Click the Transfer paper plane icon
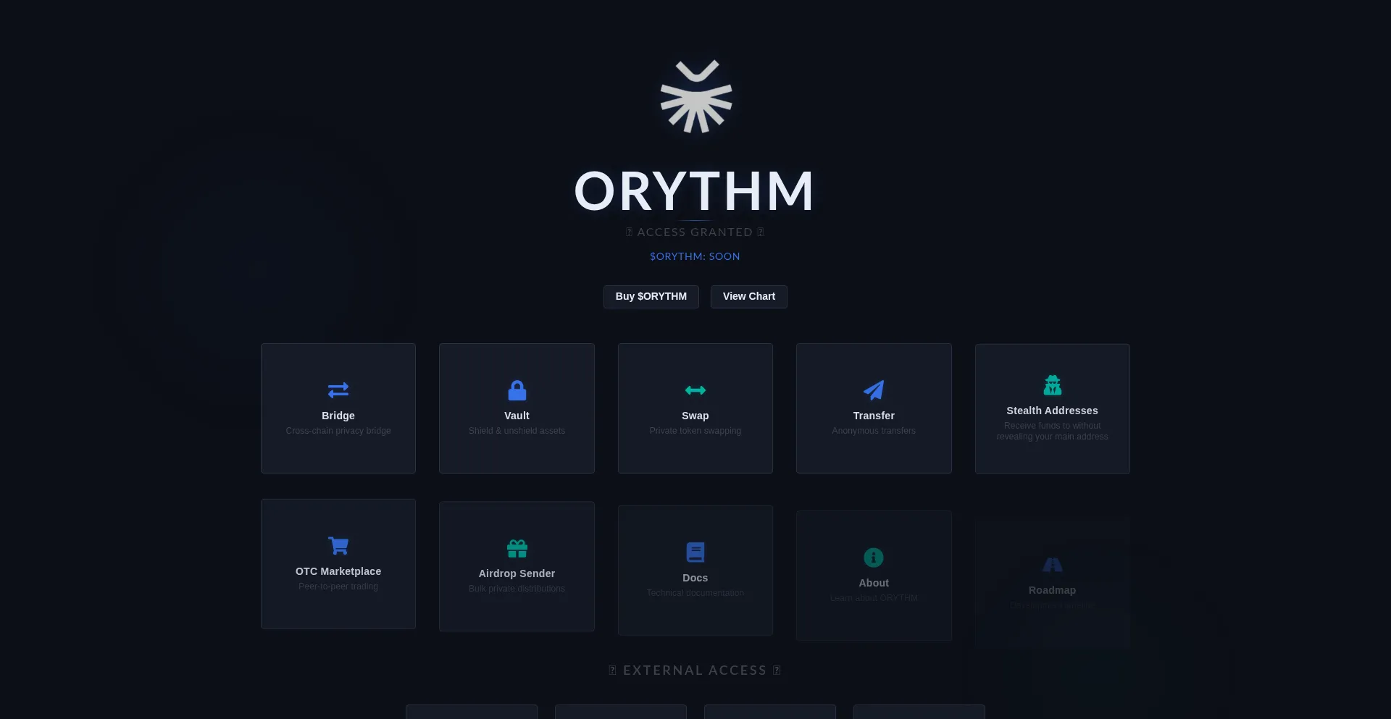 [x=874, y=390]
